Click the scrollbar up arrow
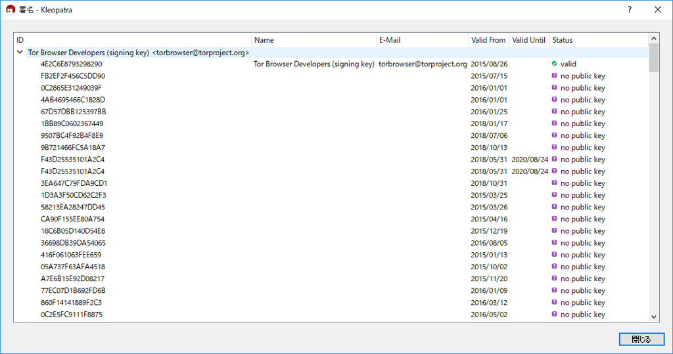The height and width of the screenshot is (354, 673). click(x=654, y=38)
